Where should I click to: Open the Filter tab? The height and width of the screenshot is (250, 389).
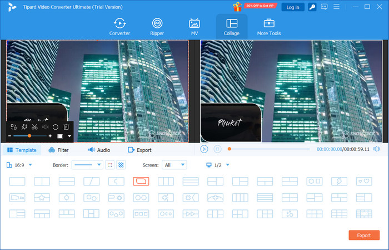[58, 150]
